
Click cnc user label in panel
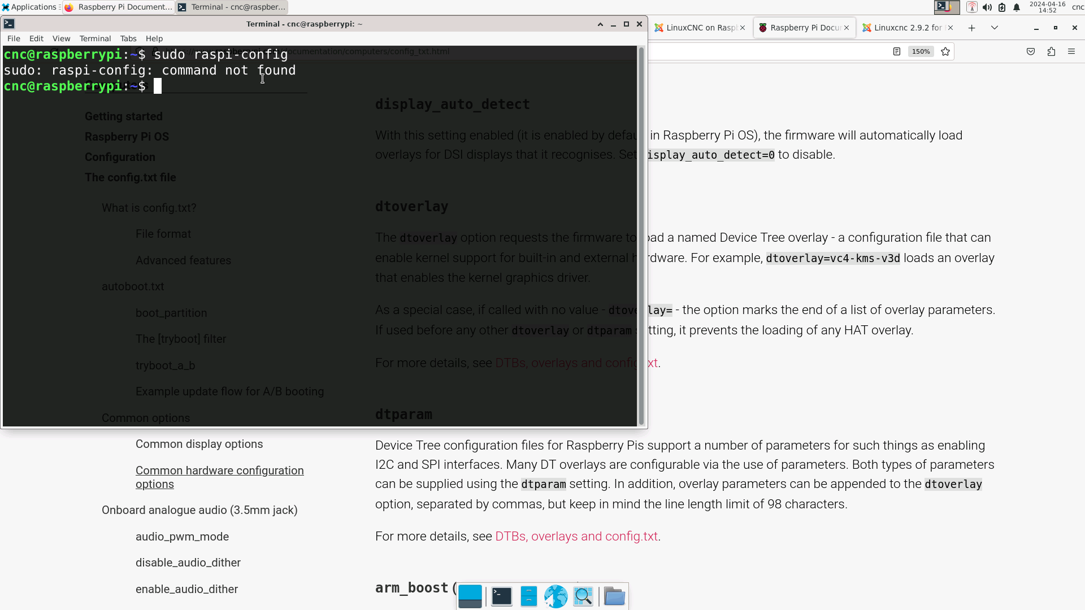pyautogui.click(x=1078, y=7)
